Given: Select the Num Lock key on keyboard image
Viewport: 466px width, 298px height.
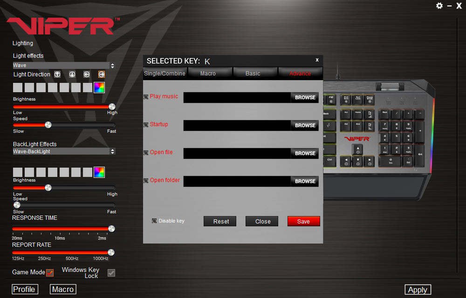Looking at the screenshot, I should [384, 114].
